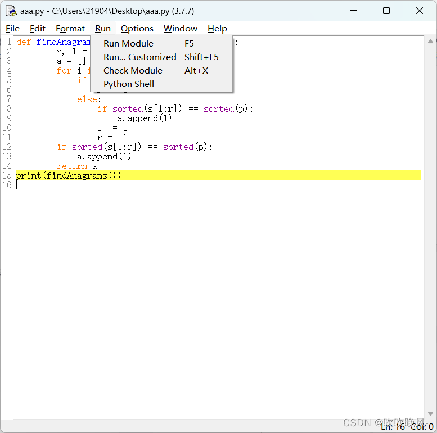Image resolution: width=437 pixels, height=433 pixels.
Task: Choose Check Module menu item
Action: 161,70
